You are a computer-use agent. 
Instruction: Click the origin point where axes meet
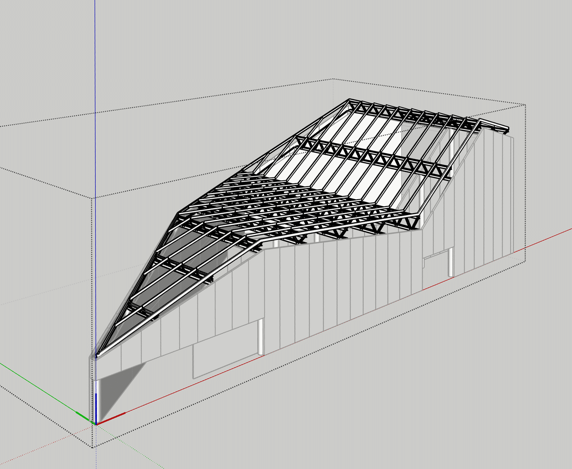click(x=96, y=424)
